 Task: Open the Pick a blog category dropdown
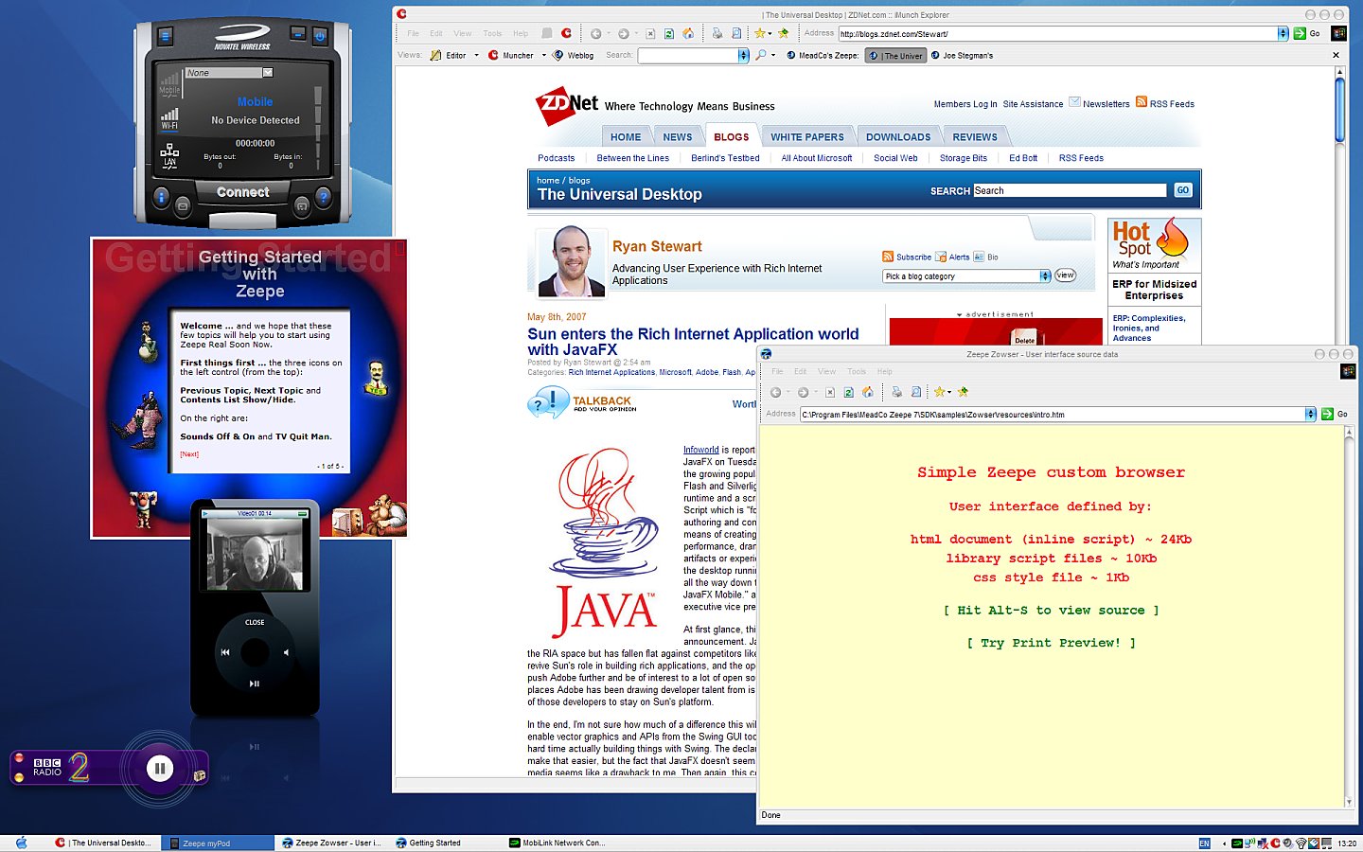(1045, 276)
